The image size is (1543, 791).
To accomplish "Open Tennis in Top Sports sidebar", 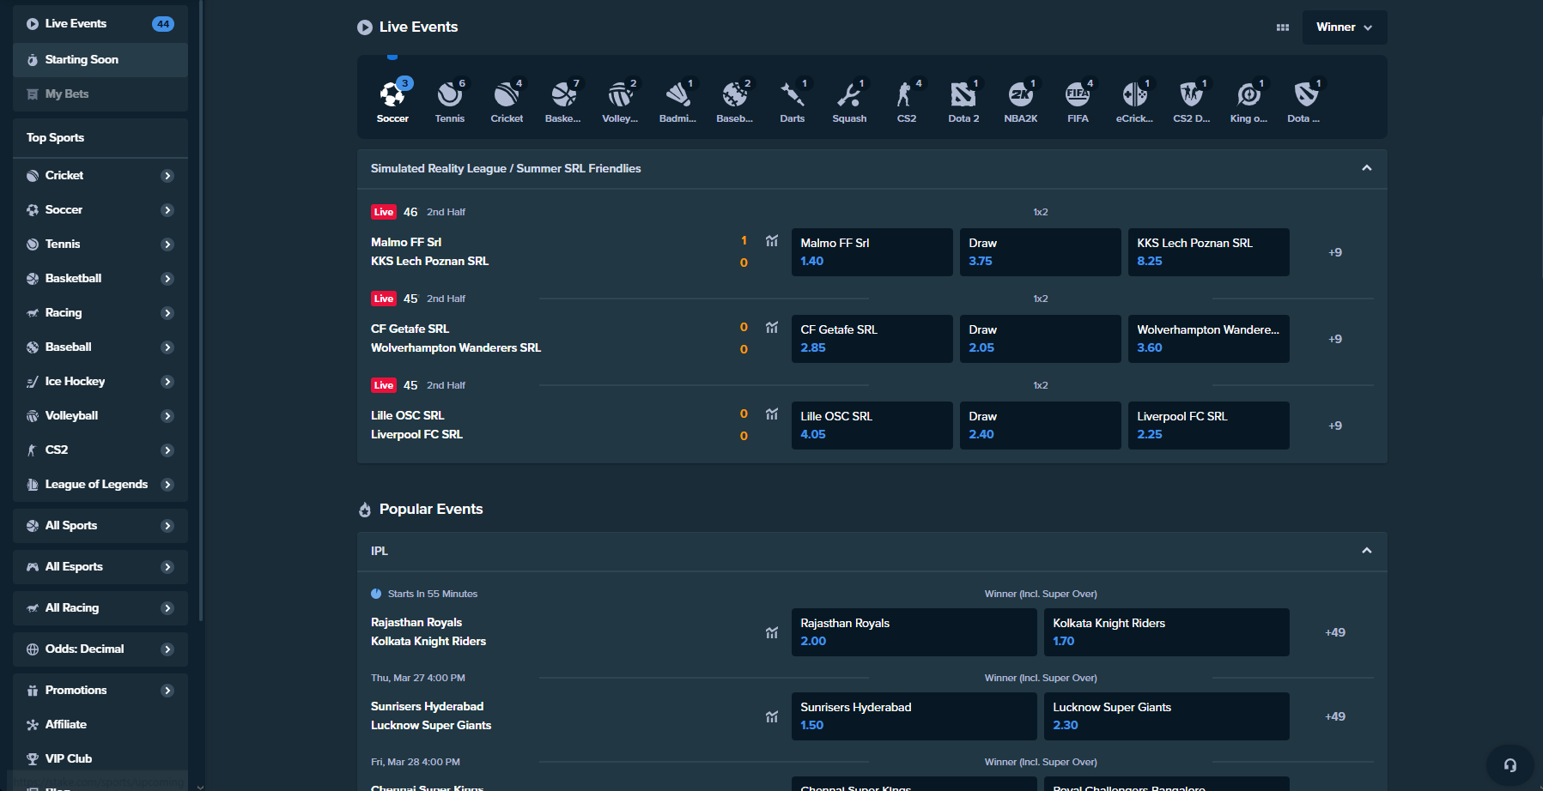I will click(x=100, y=245).
